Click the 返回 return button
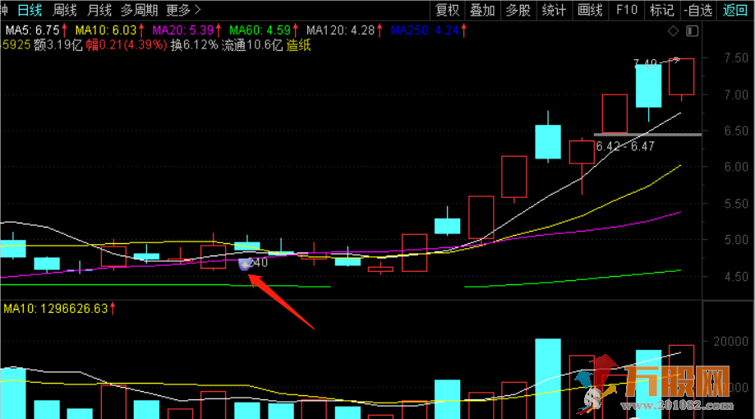This screenshot has width=755, height=419. 734,10
